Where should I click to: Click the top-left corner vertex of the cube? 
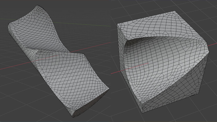point(117,24)
